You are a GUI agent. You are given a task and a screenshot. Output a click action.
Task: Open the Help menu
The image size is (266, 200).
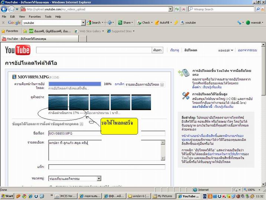pyautogui.click(x=58, y=17)
